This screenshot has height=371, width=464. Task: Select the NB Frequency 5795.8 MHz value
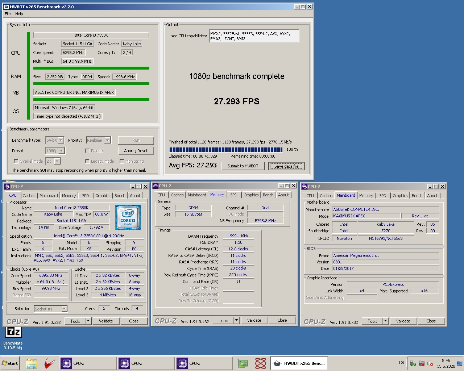click(x=265, y=221)
